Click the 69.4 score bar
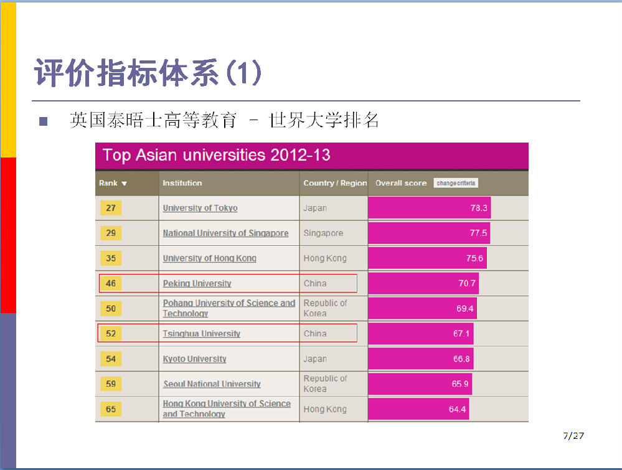This screenshot has height=470, width=622. click(x=423, y=308)
